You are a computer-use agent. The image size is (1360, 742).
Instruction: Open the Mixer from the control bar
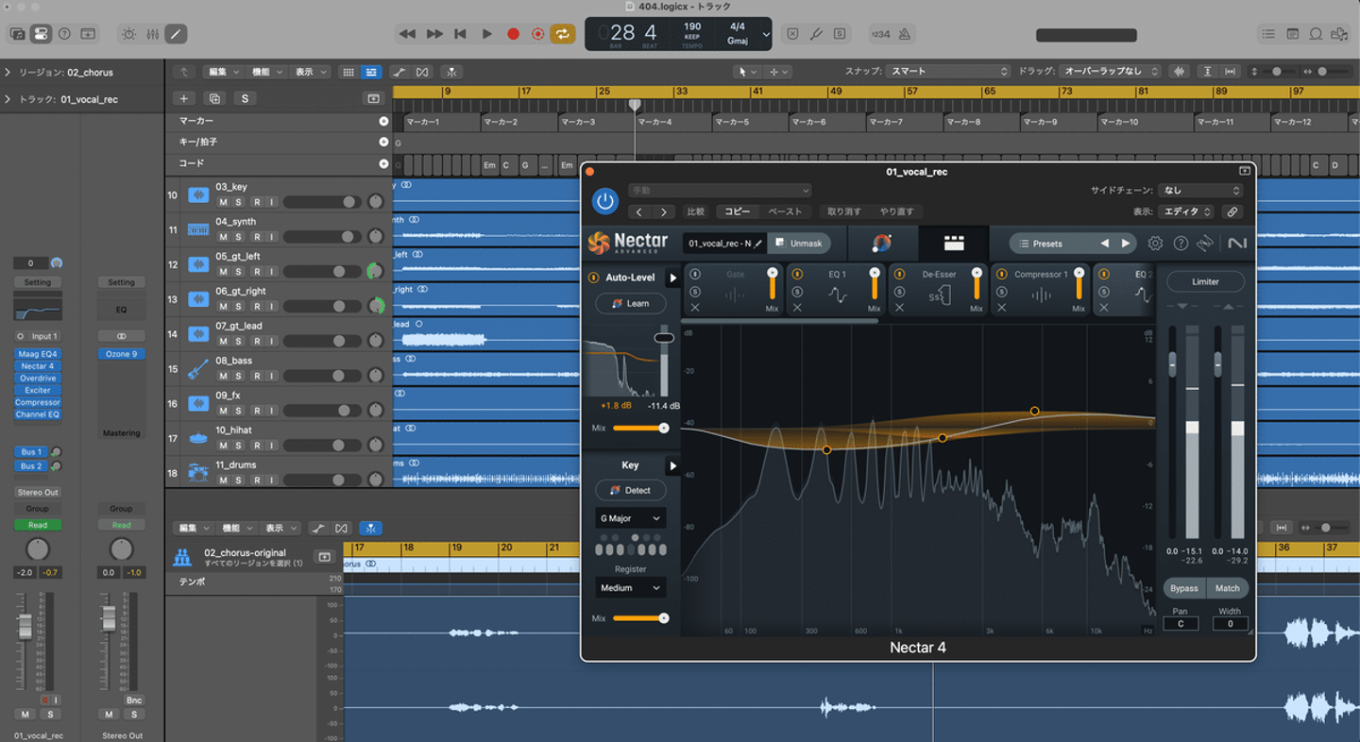tap(152, 34)
